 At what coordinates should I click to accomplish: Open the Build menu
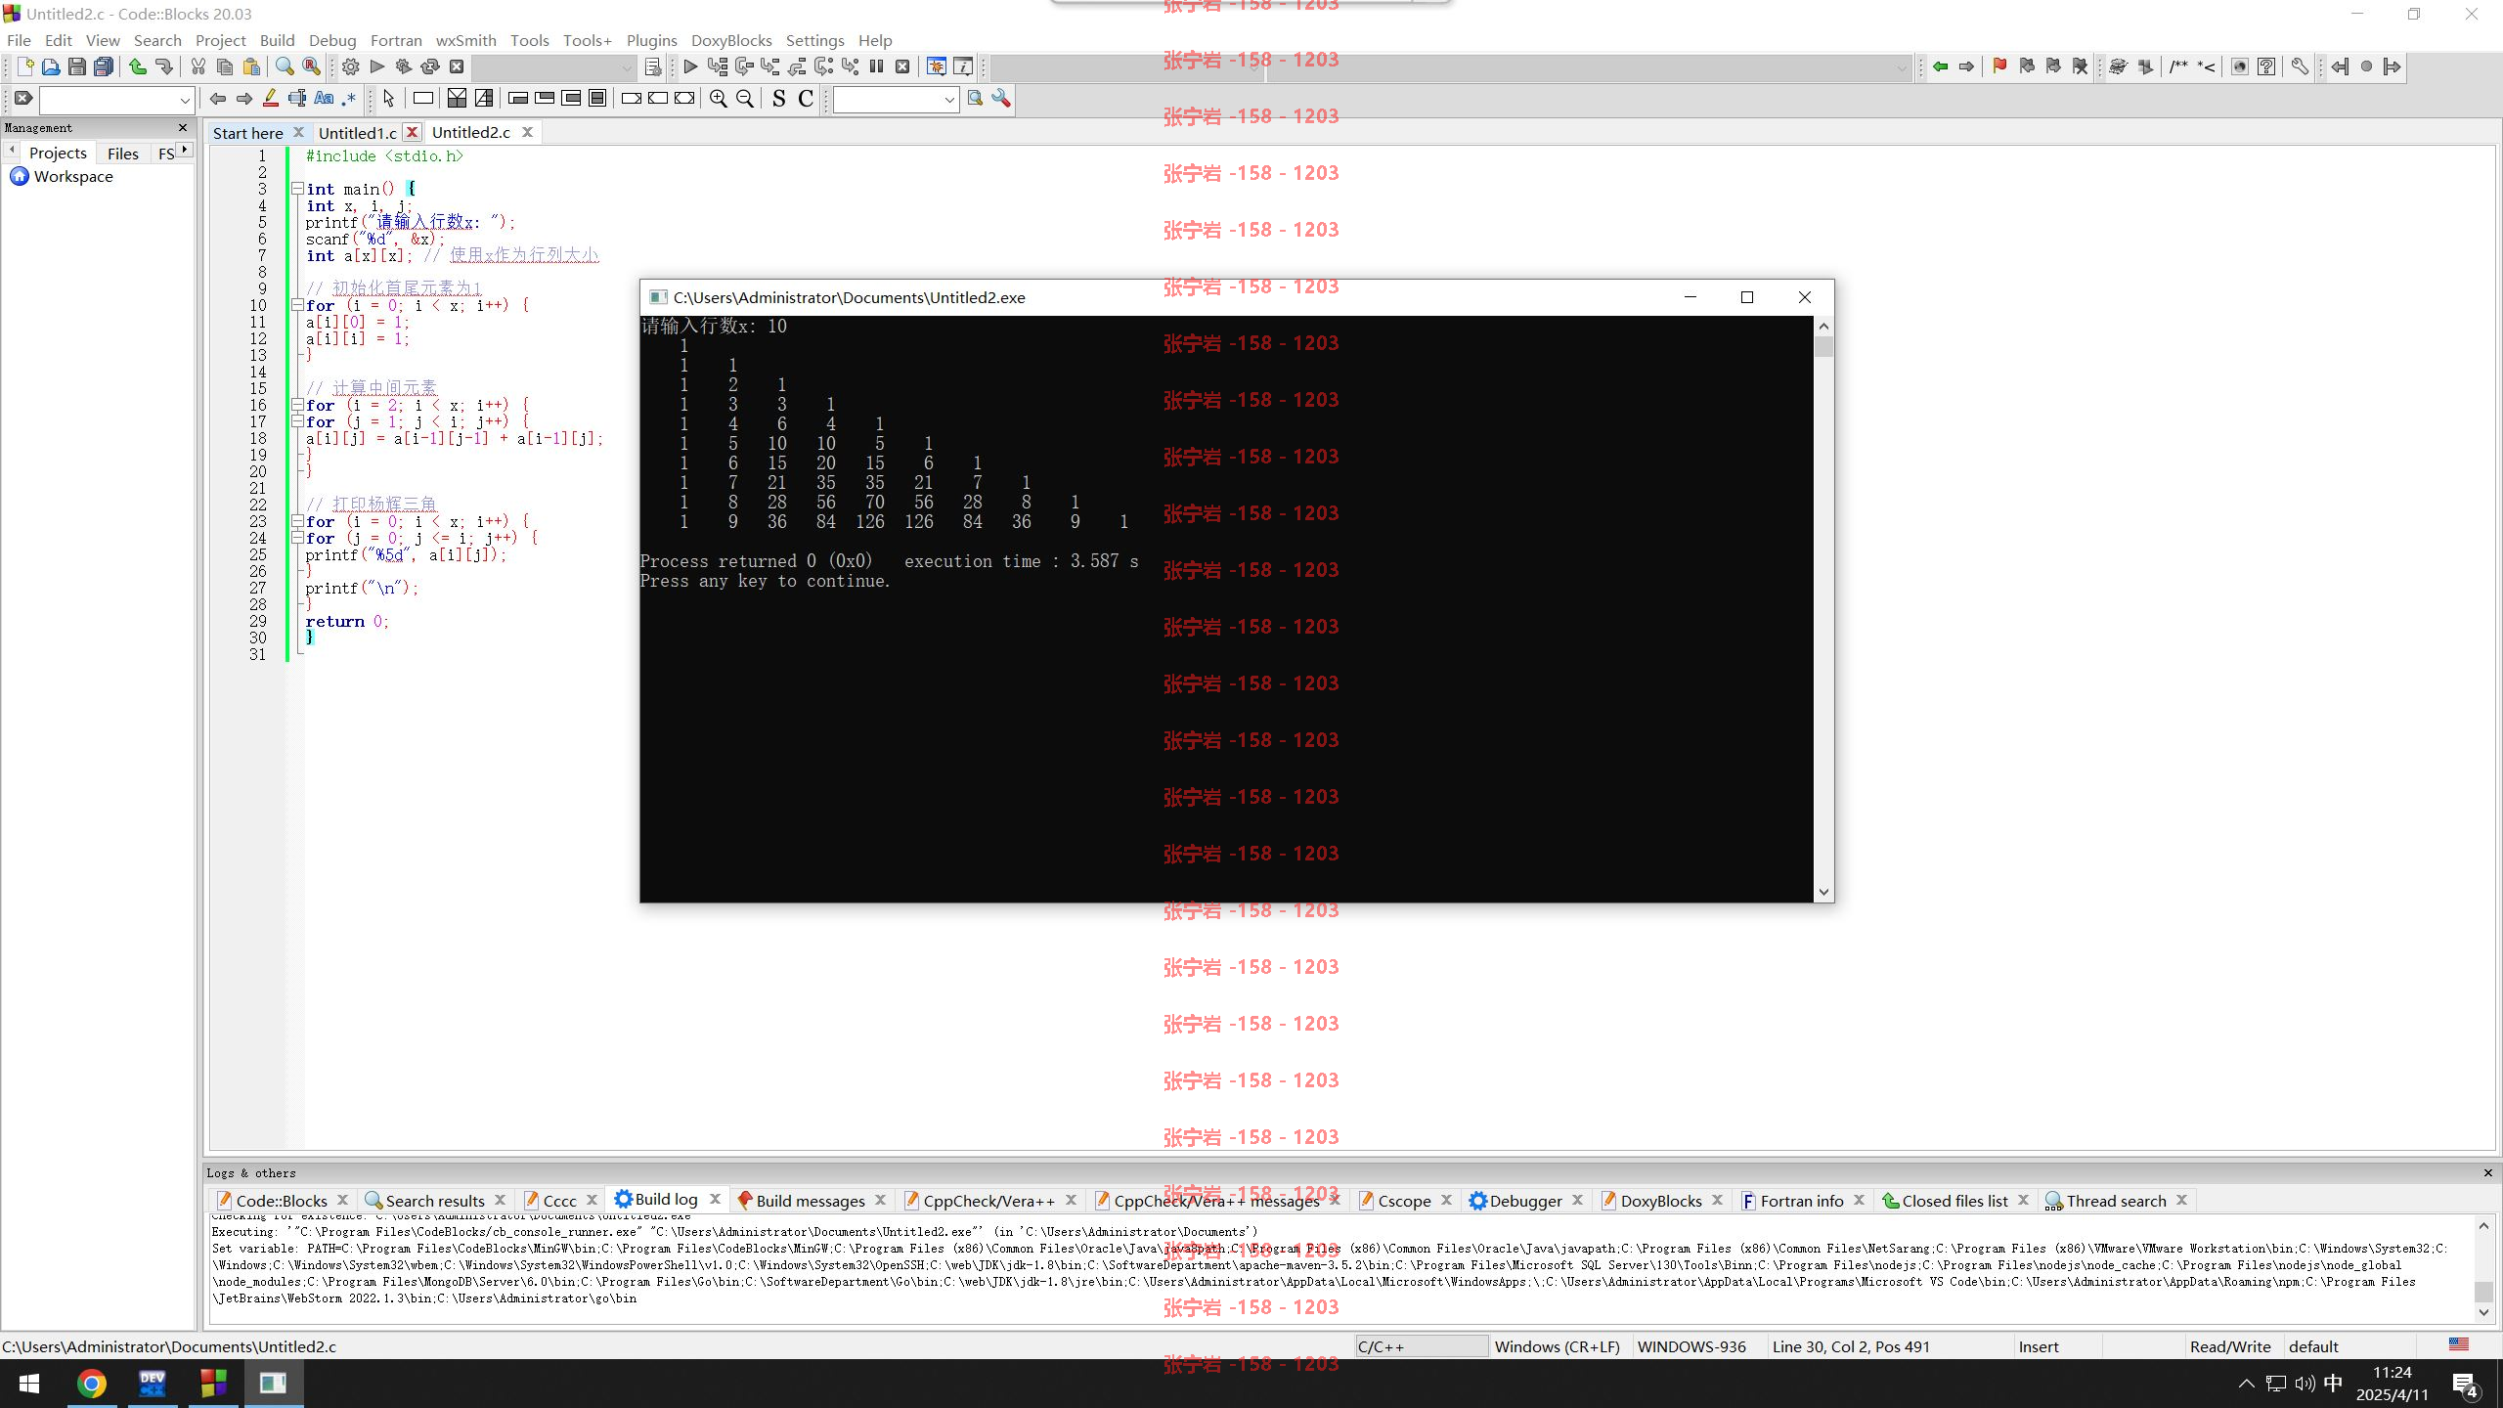coord(277,40)
